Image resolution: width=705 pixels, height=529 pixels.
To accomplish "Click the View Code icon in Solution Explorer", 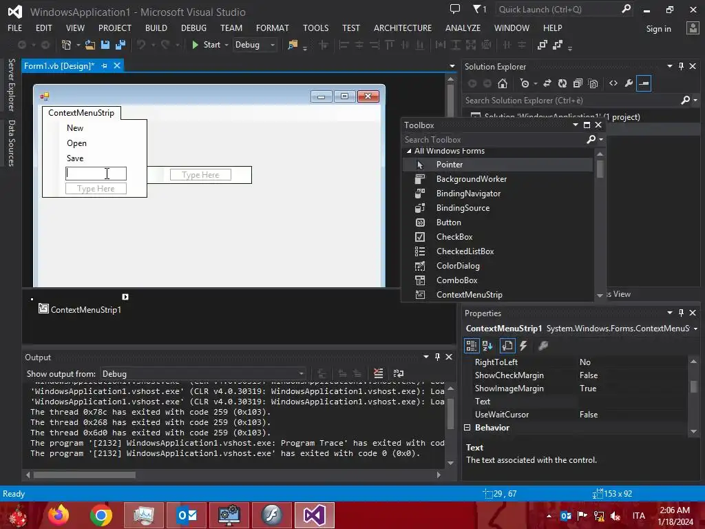I will tap(613, 83).
